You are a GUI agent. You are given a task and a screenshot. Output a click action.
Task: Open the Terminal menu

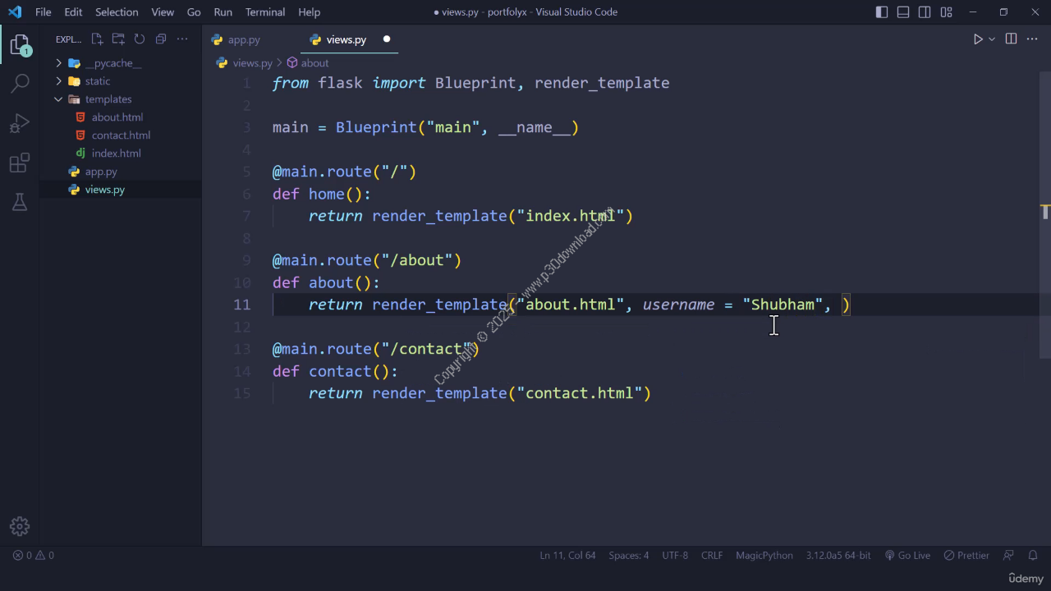pos(265,12)
